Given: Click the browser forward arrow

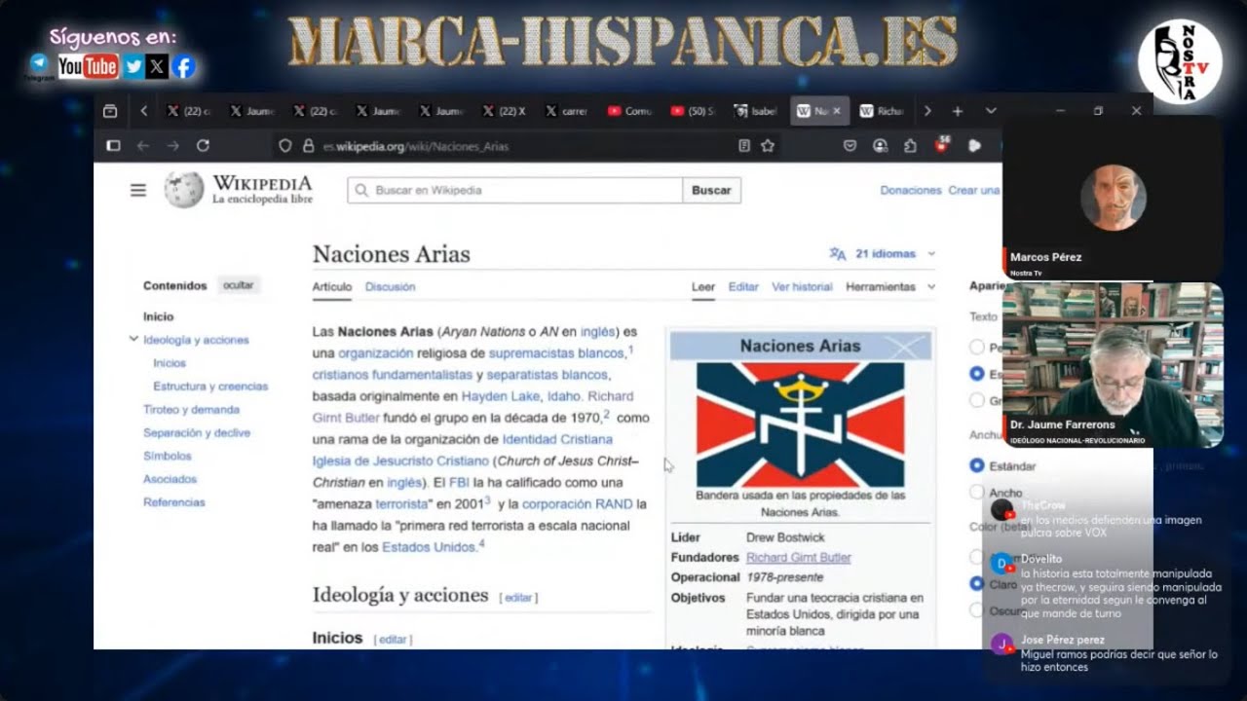Looking at the screenshot, I should [172, 146].
